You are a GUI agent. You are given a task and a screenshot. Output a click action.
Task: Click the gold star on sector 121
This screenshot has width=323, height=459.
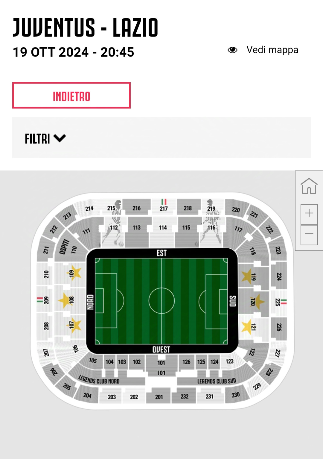pyautogui.click(x=247, y=327)
